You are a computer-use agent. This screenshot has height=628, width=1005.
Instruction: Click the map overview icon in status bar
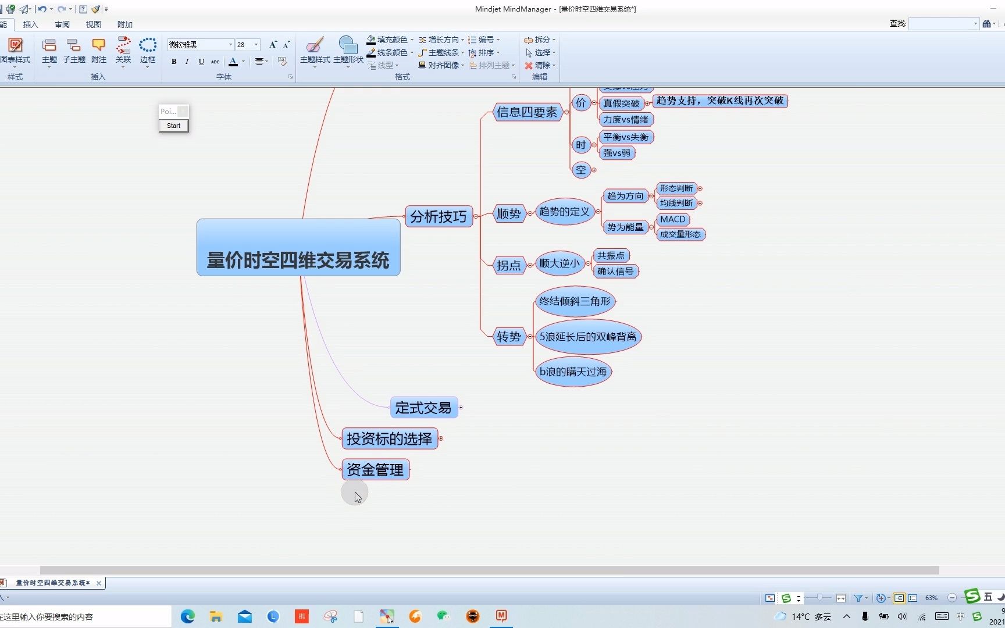pyautogui.click(x=770, y=598)
